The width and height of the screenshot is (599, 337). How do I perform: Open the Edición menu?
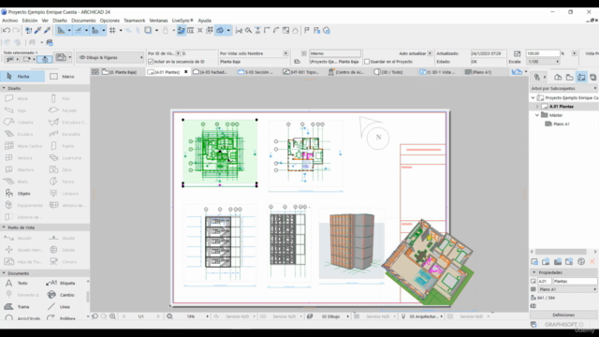(30, 21)
